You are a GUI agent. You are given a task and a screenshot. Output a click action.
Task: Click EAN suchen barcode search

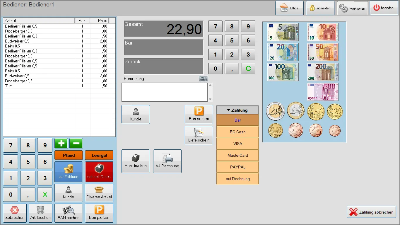pos(69,213)
